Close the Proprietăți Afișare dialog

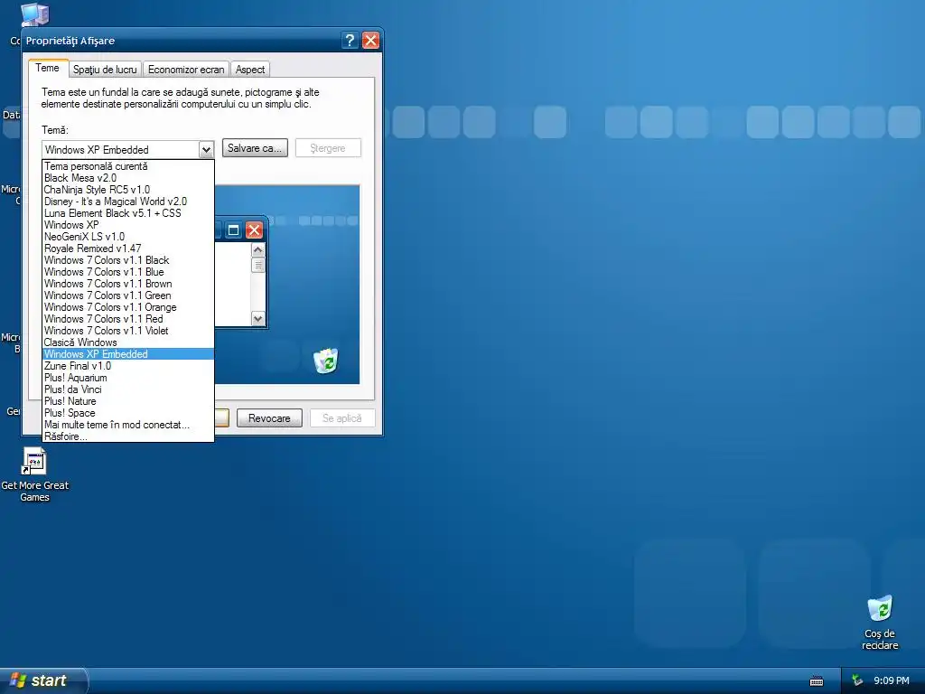pos(370,40)
